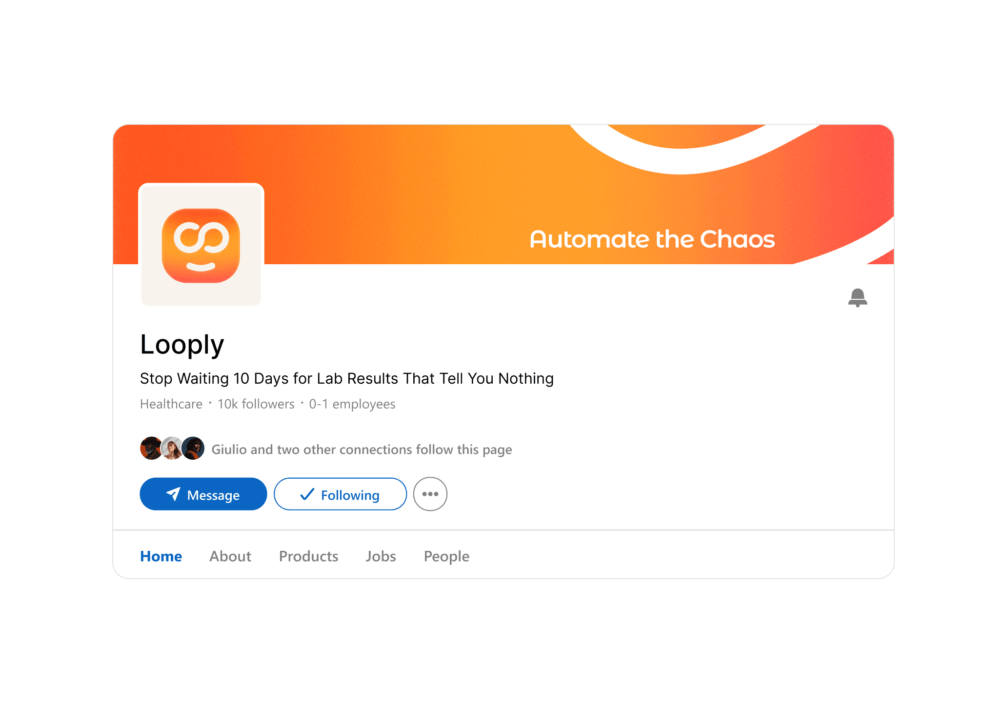Viewport: 1007px width, 702px height.
Task: Click the Automate the Chaos banner
Action: pos(652,239)
